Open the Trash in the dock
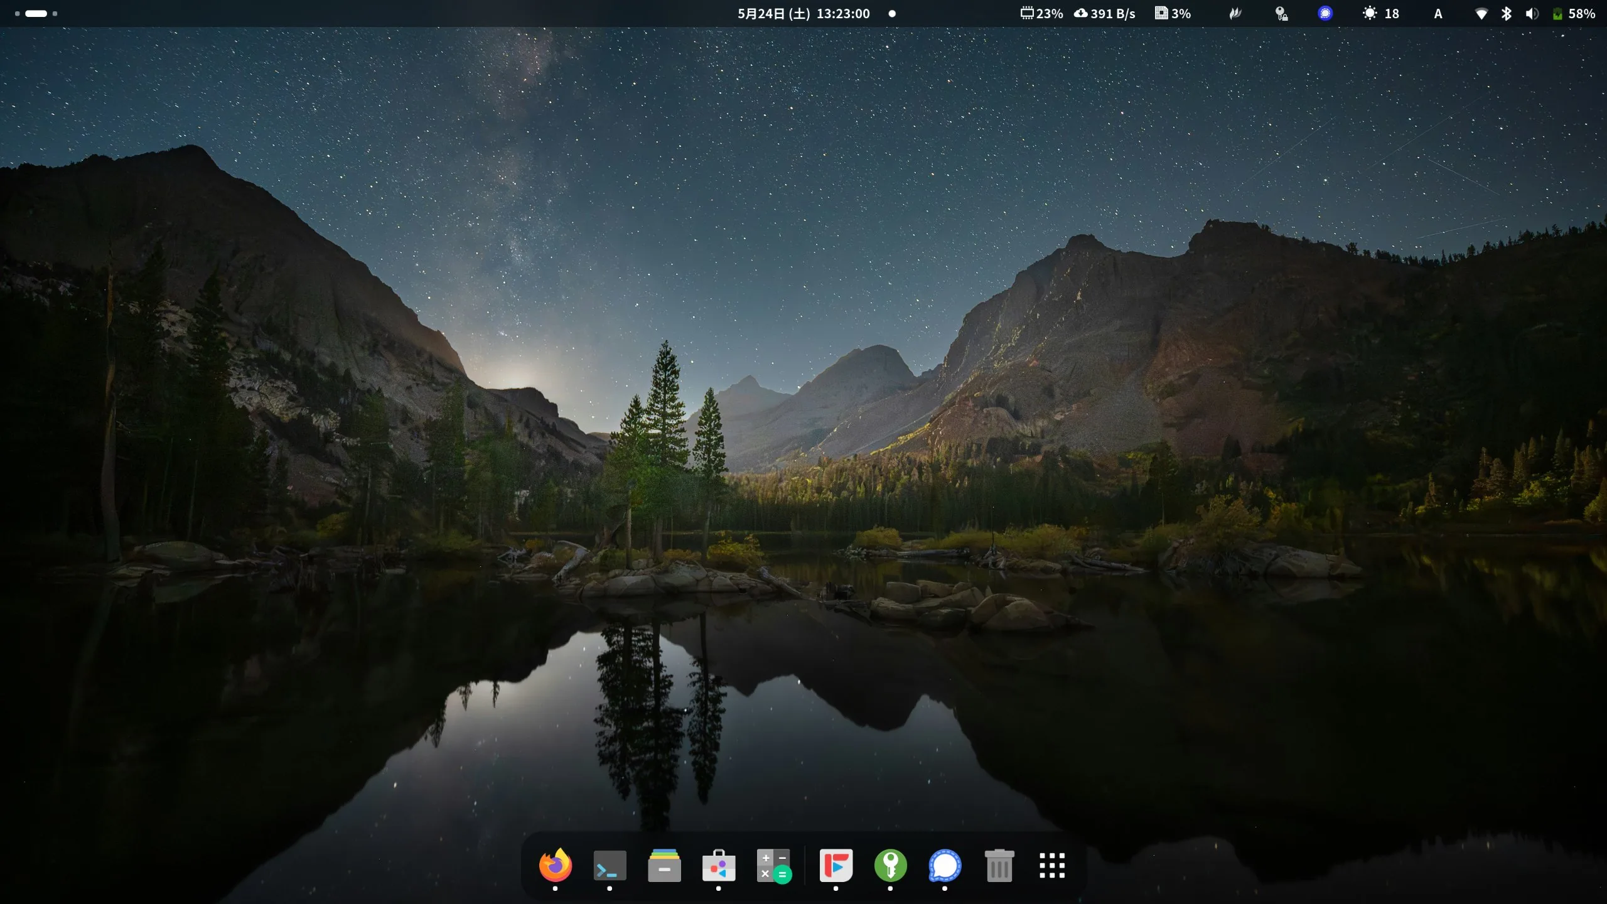 (999, 866)
